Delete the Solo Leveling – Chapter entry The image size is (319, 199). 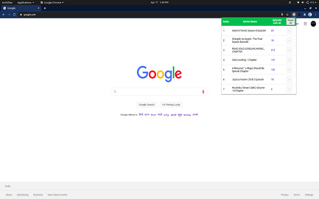[x=289, y=60]
